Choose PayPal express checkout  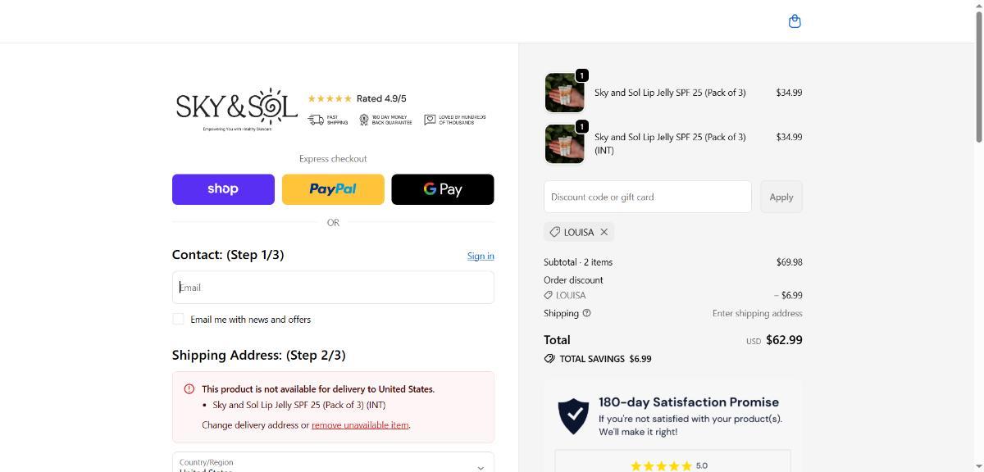[333, 189]
